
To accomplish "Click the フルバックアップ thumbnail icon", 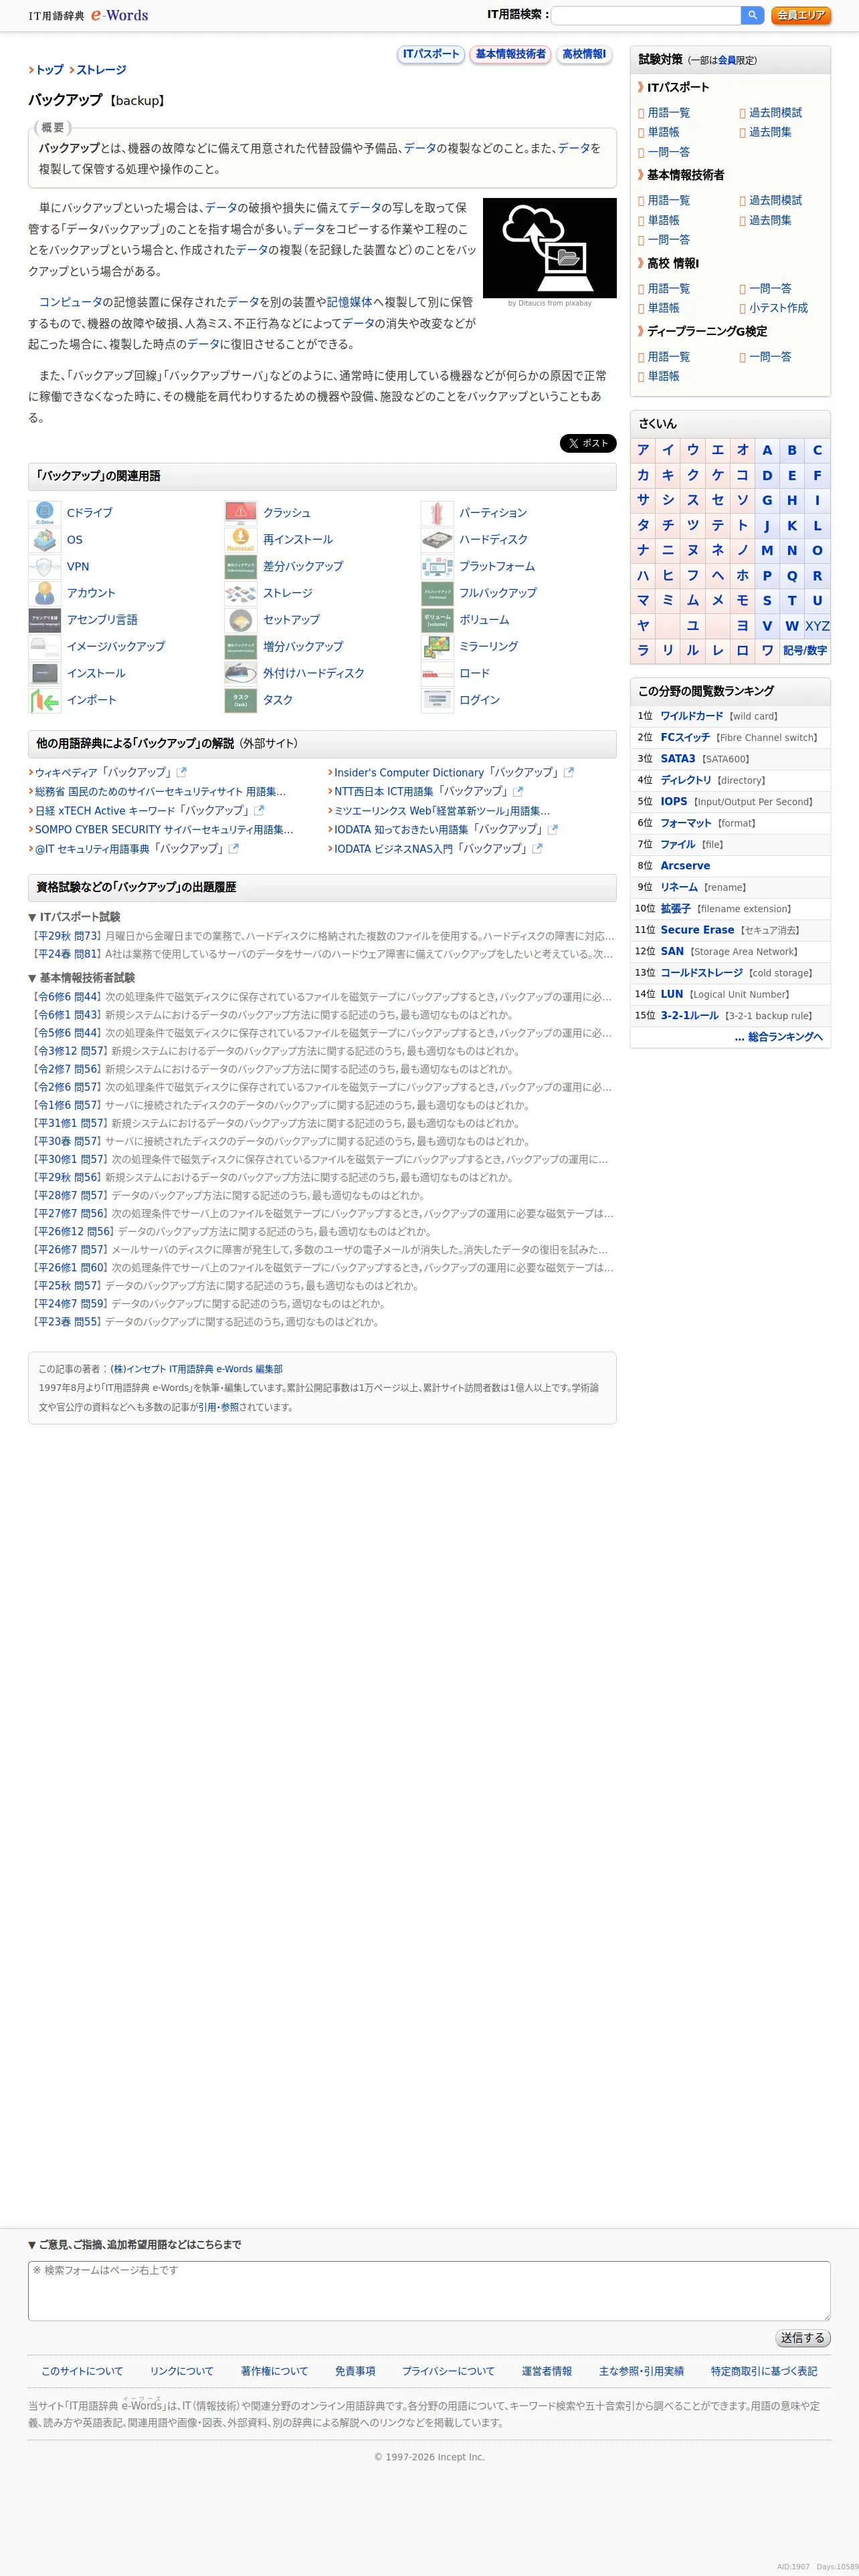I will point(437,593).
